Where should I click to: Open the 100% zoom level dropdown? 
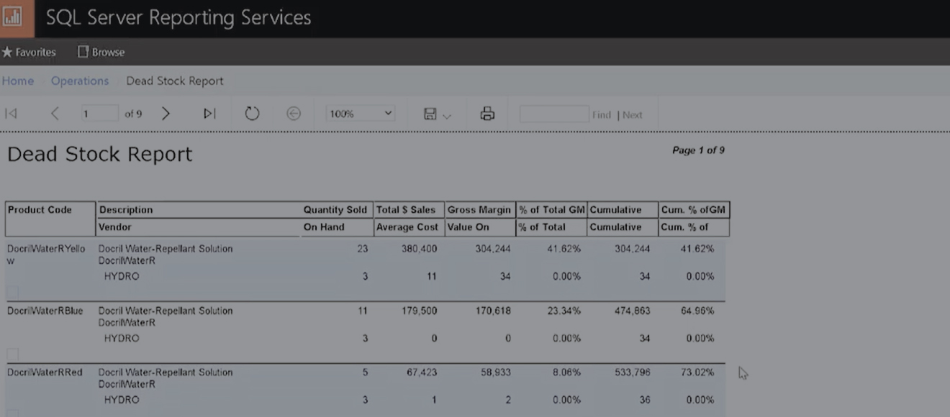[x=361, y=114]
